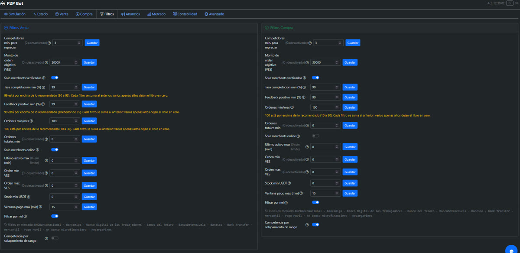Image resolution: width=520 pixels, height=253 pixels.
Task: Click the Filtros Compra panel header
Action: [x=390, y=28]
